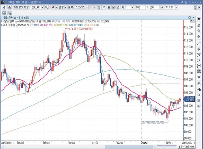The height and width of the screenshot is (149, 203).
Task: Click the indicator overlay icon below gear
Action: [x=199, y=25]
